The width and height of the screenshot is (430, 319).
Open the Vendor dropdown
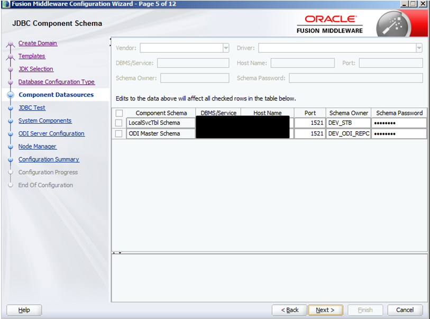[226, 48]
